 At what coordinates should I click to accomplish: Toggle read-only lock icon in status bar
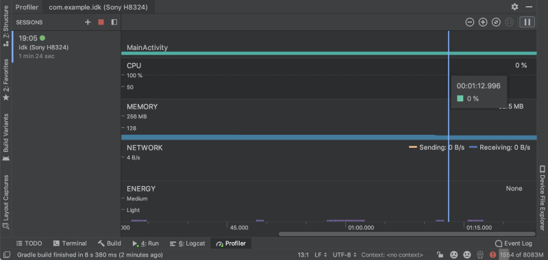[x=440, y=255]
